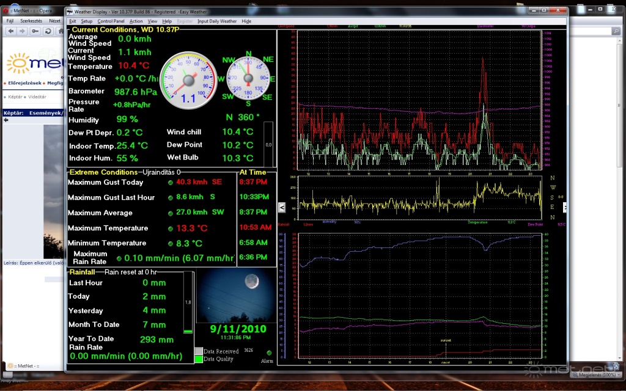Click the Maximum Gust Today green dot
Screen dimensions: 626x391
(x=171, y=182)
